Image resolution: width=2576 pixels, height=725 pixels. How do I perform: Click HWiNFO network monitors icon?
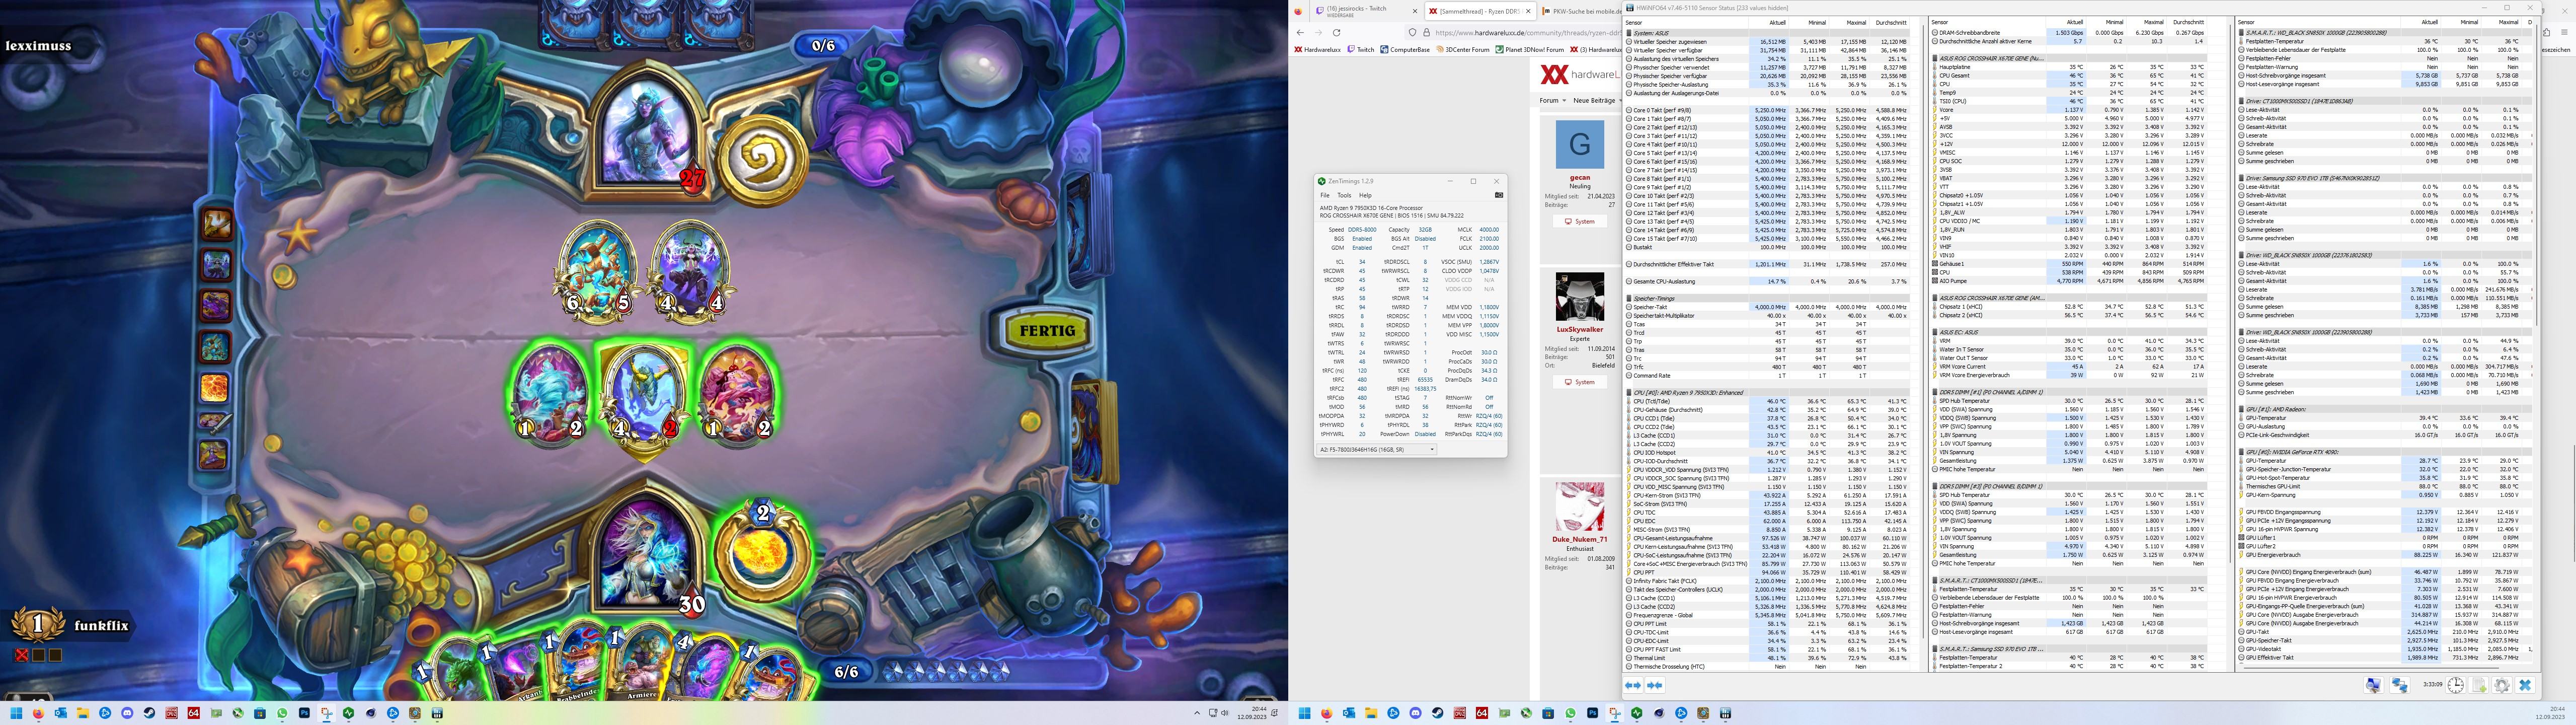pos(2400,685)
